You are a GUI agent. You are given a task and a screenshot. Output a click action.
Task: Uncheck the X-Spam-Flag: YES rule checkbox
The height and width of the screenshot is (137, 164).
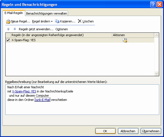(8, 40)
